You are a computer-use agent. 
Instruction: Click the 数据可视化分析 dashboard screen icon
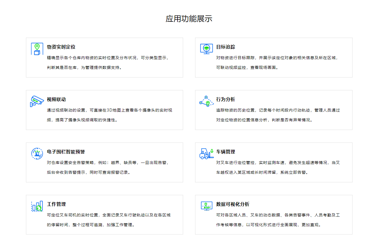tap(206, 206)
